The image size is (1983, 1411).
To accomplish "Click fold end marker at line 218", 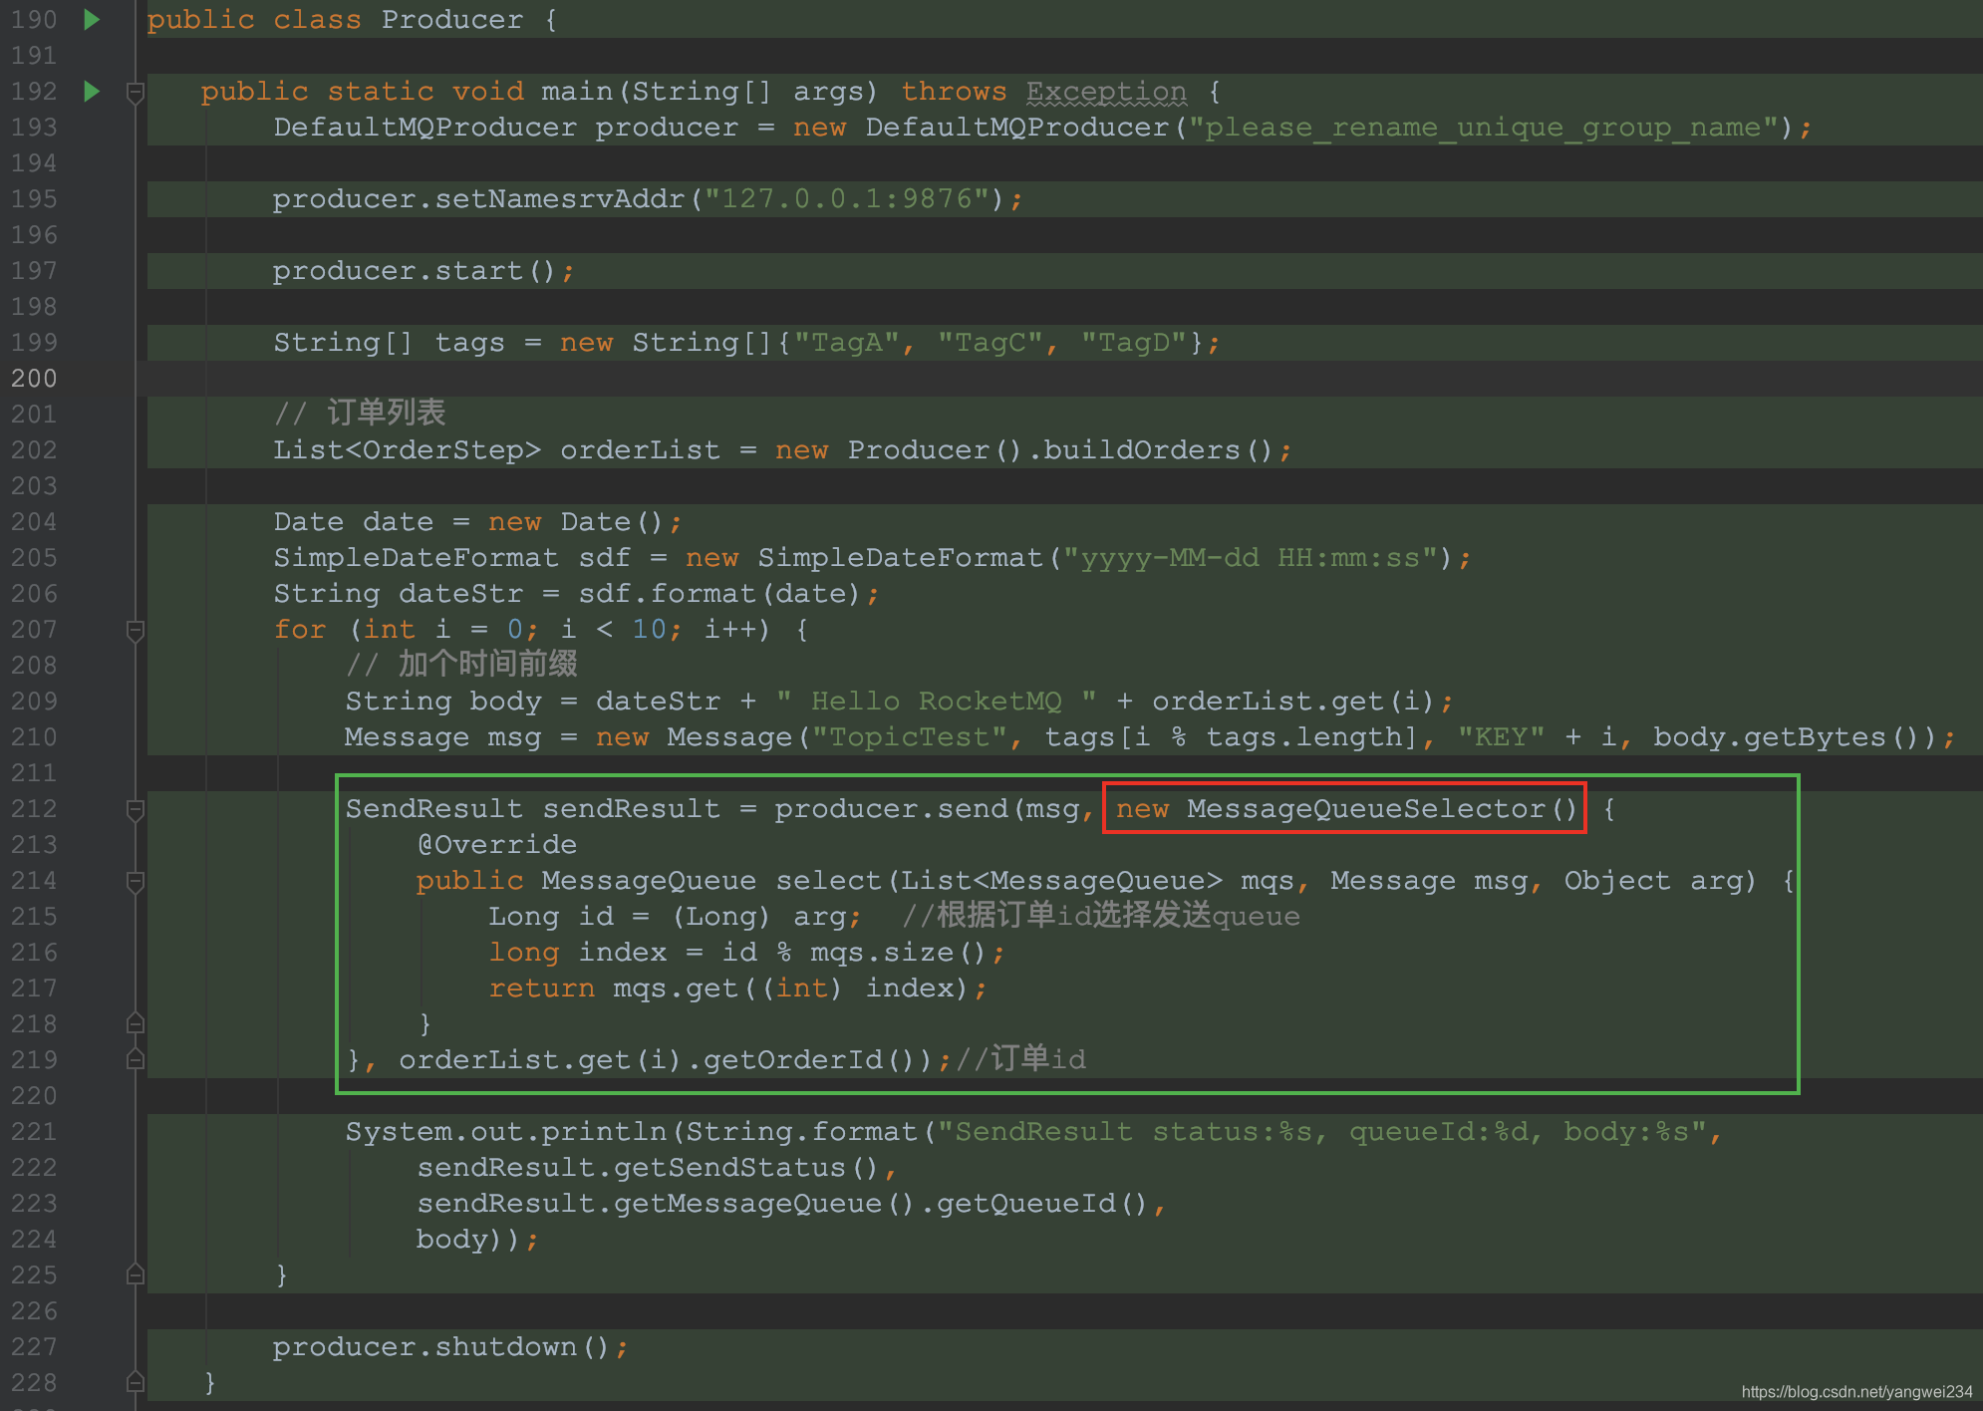I will tap(136, 1023).
